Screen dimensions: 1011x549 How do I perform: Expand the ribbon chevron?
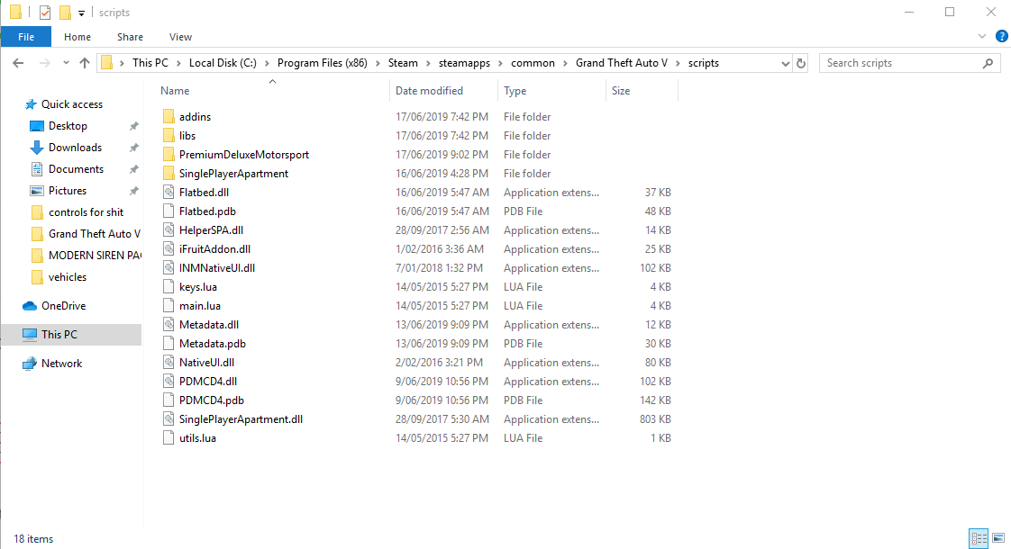[982, 37]
